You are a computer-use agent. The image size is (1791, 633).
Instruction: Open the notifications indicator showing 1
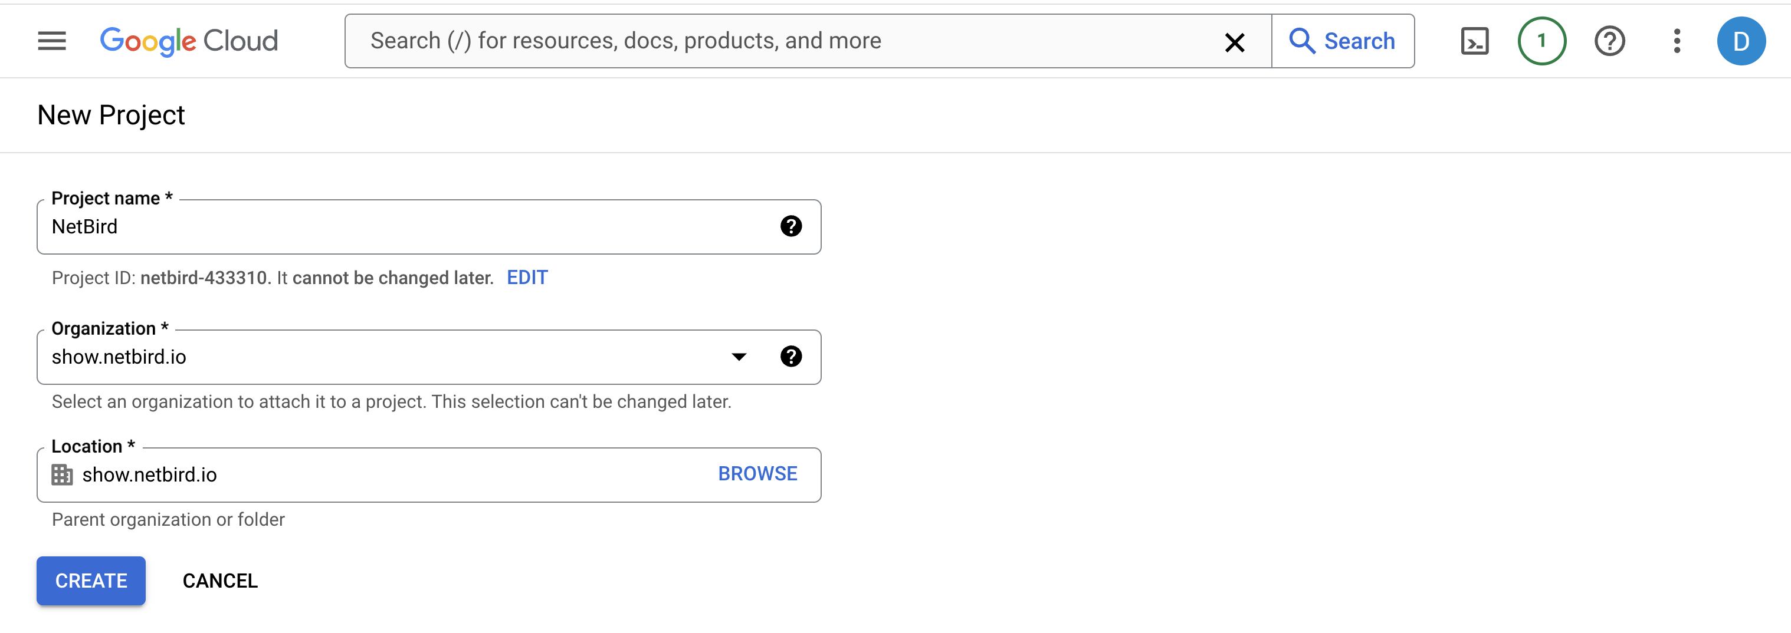[x=1541, y=40]
